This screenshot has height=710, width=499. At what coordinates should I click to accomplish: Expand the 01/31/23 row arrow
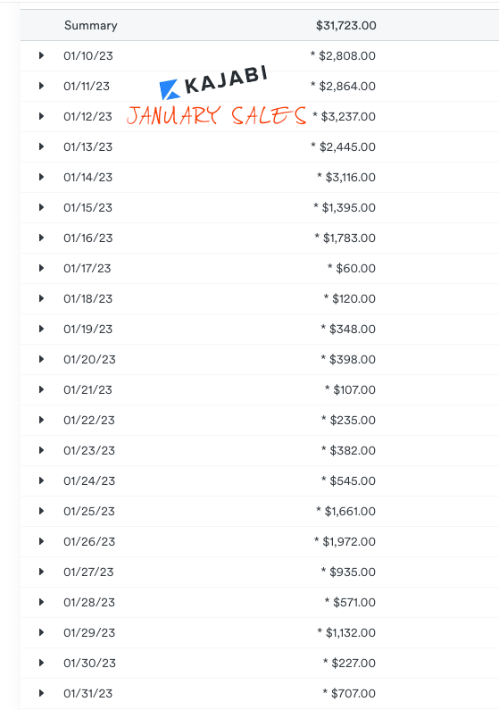pyautogui.click(x=41, y=693)
